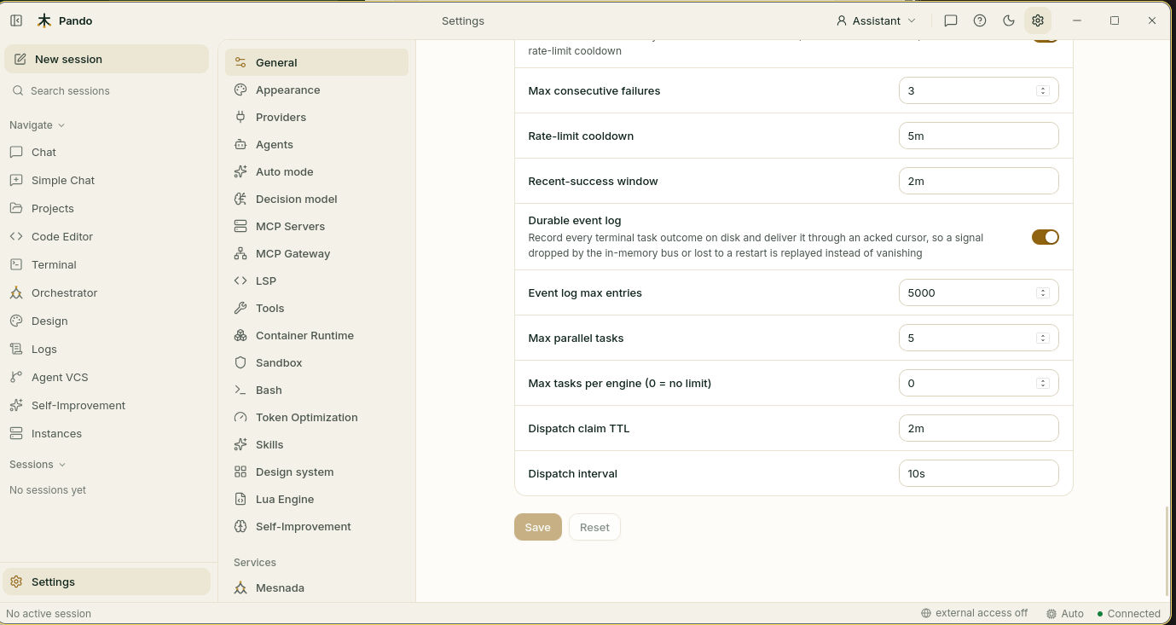This screenshot has height=625, width=1176.
Task: Select the General settings tab
Action: [316, 62]
